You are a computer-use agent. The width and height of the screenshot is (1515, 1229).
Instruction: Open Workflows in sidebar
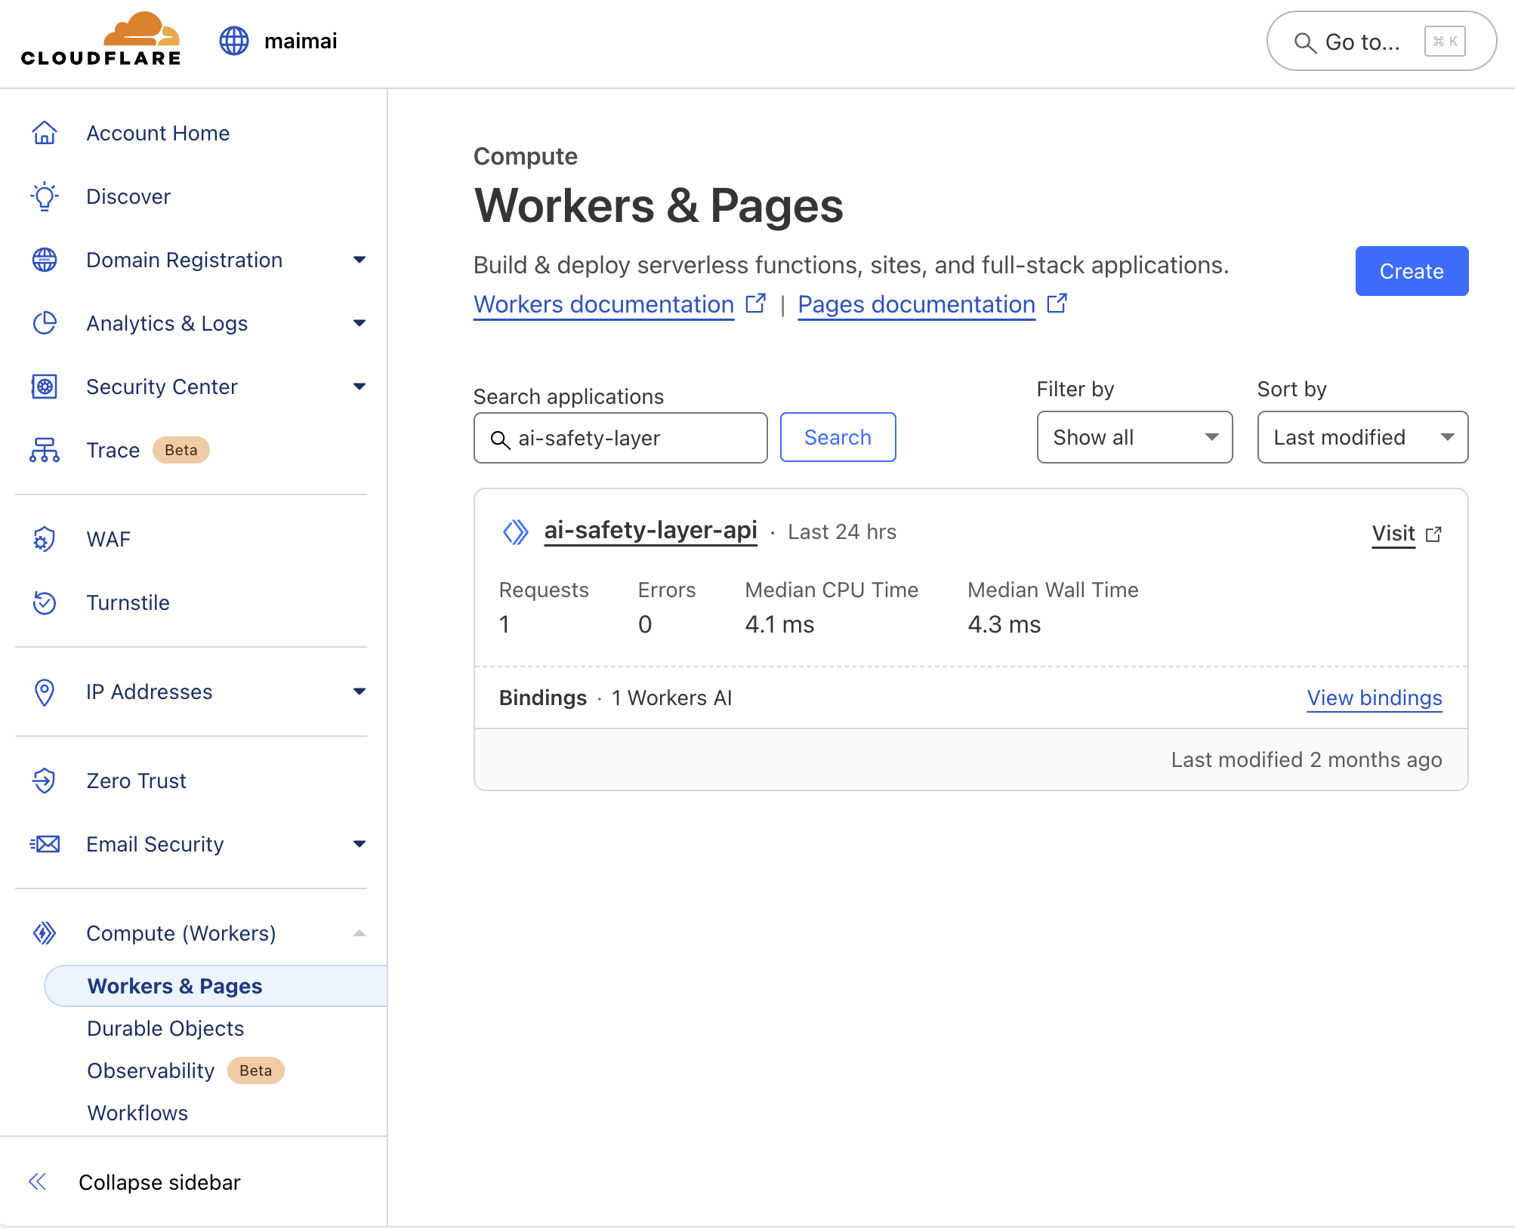pyautogui.click(x=137, y=1113)
